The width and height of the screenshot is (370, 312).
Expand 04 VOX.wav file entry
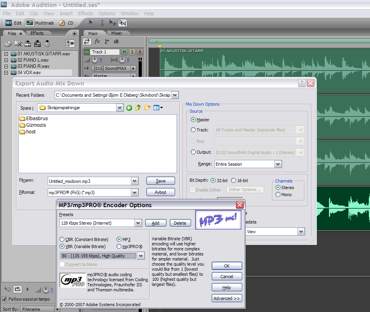pyautogui.click(x=6, y=73)
